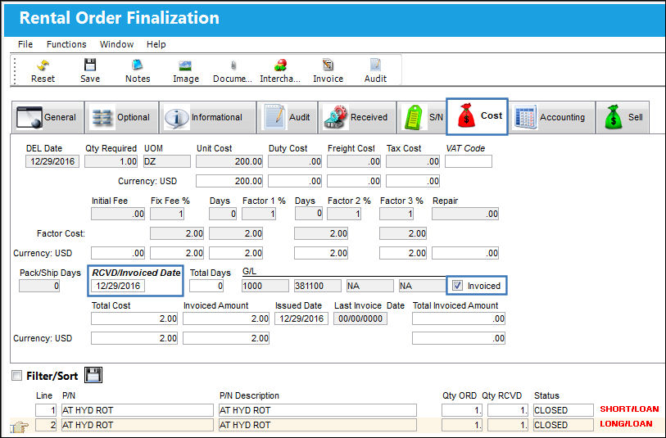Click the G/L field showing 381100
Image resolution: width=666 pixels, height=438 pixels.
pos(318,286)
